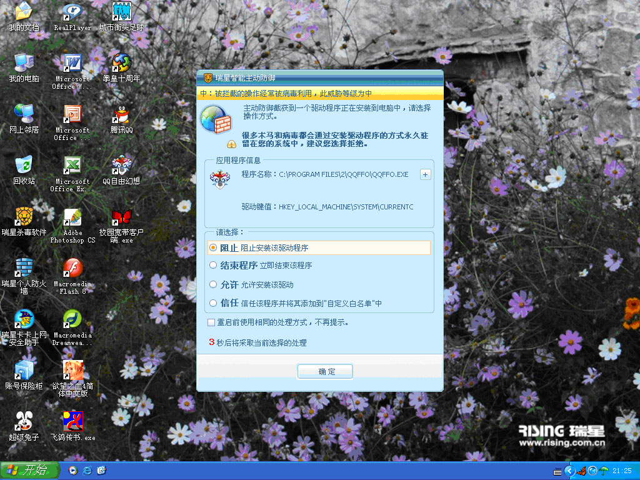Open QQ自由幻想 desktop shortcut
The width and height of the screenshot is (640, 480).
pyautogui.click(x=121, y=170)
